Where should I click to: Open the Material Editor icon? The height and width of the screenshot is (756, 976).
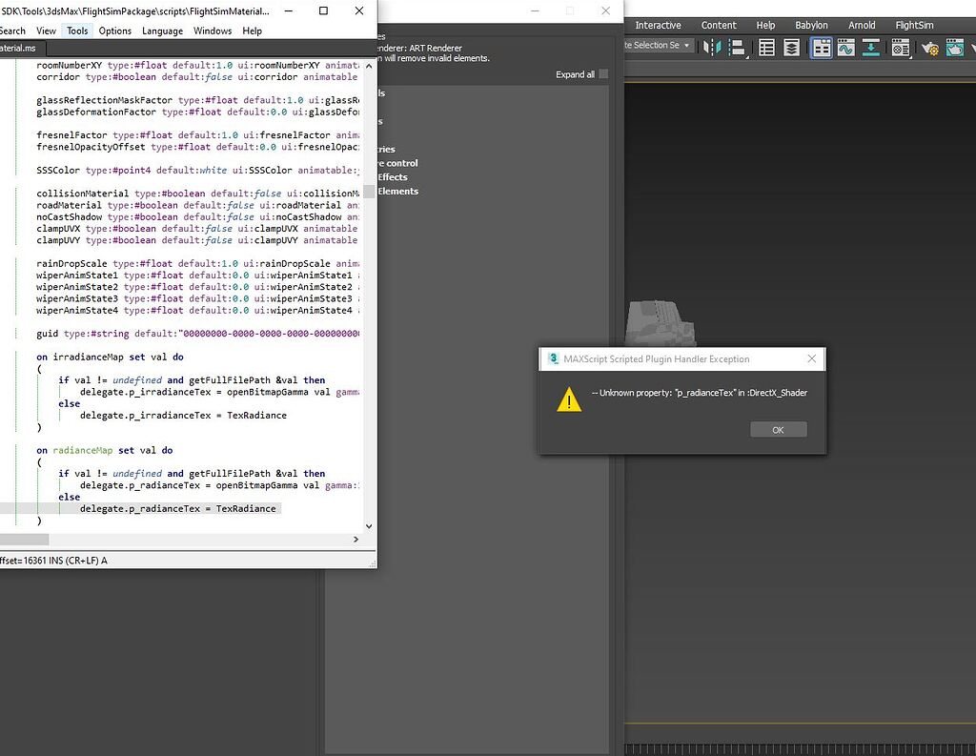tap(901, 48)
